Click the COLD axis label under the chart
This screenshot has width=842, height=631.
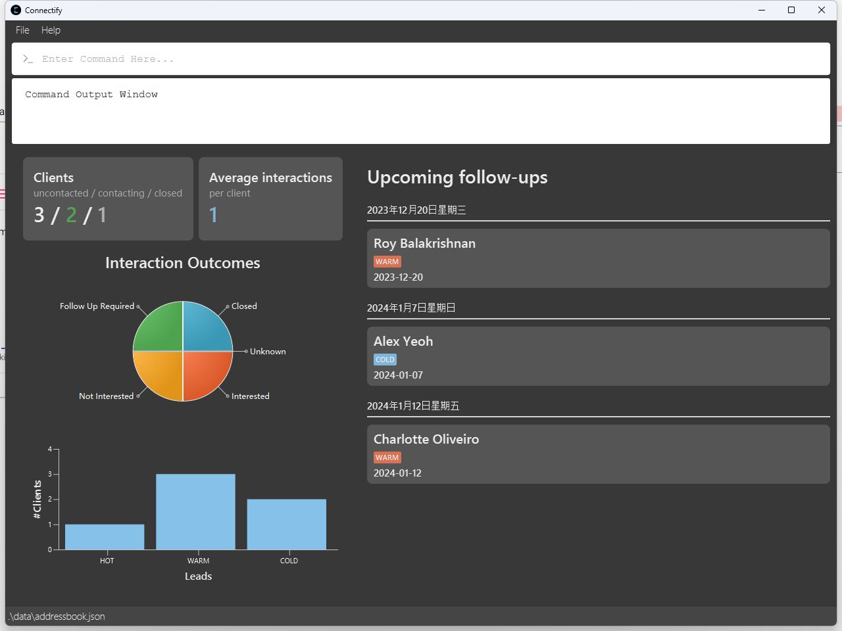pyautogui.click(x=289, y=561)
